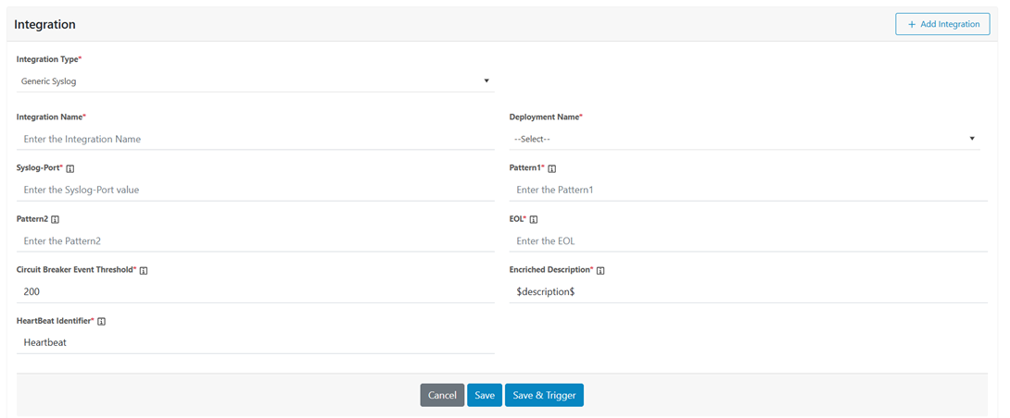Screen dimensions: 1010x418
Task: Click the Add Integration button
Action: 942,24
